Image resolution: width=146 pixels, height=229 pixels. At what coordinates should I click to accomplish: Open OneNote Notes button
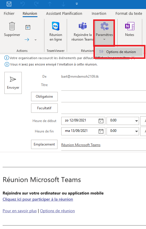coord(130,29)
